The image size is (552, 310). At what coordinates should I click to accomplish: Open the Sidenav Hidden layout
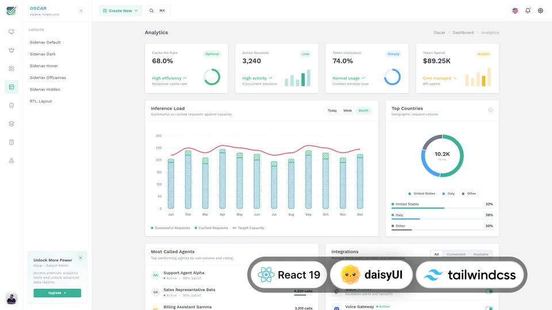[x=45, y=90]
